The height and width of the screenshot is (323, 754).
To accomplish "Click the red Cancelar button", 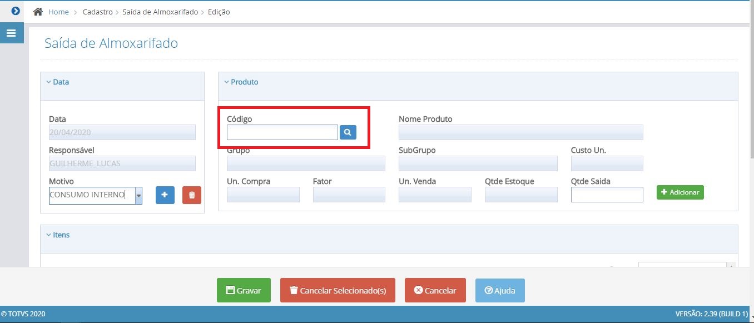I will pyautogui.click(x=435, y=290).
